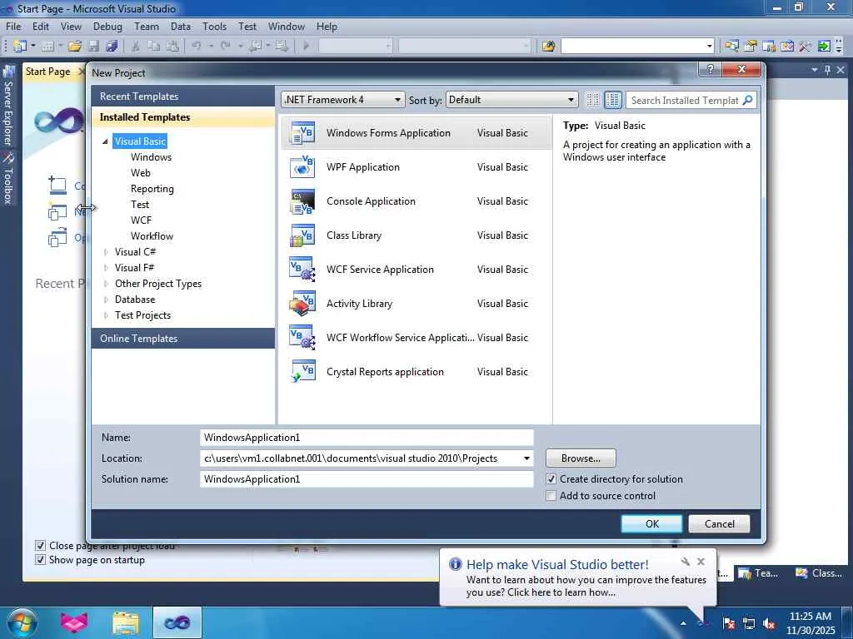Expand the Visual C# tree node
Image resolution: width=853 pixels, height=639 pixels.
[x=106, y=252]
